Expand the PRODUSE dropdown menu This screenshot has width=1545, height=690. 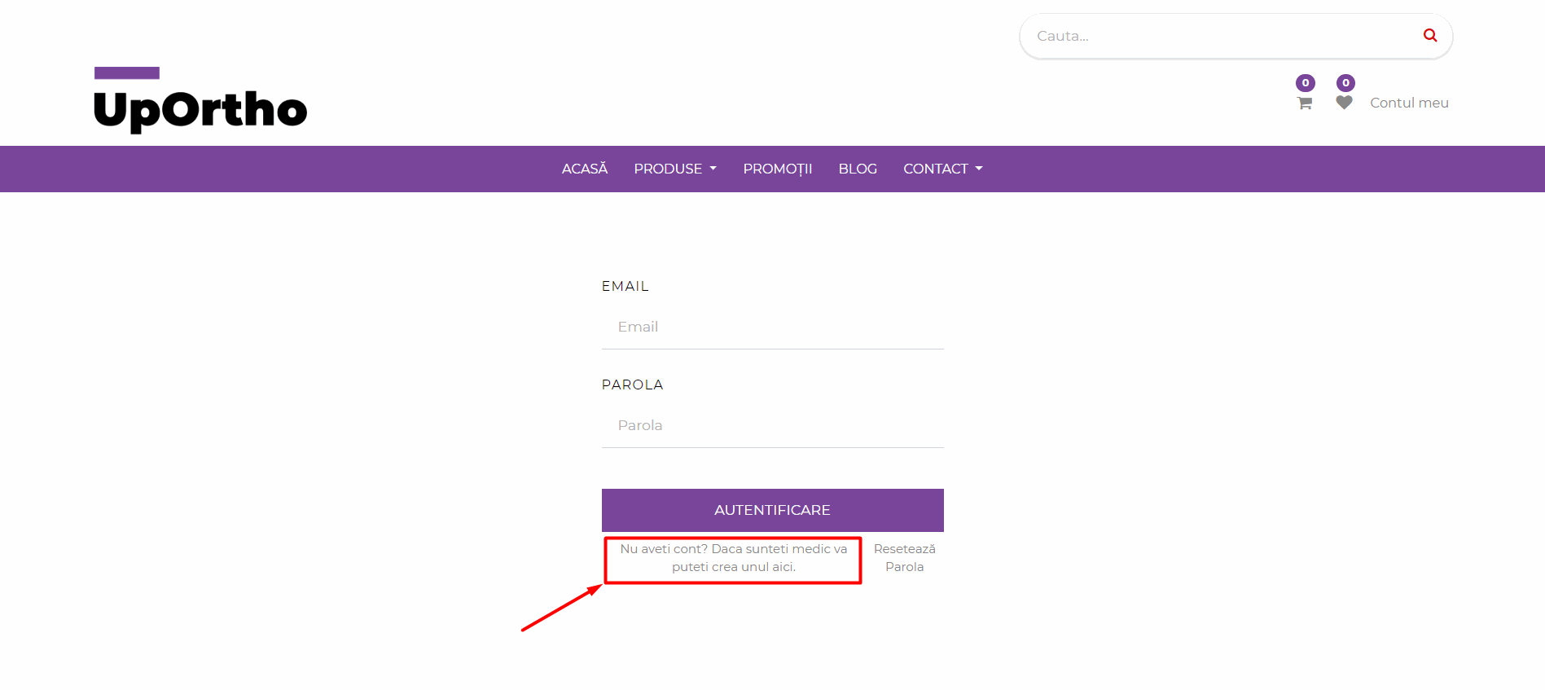click(675, 169)
